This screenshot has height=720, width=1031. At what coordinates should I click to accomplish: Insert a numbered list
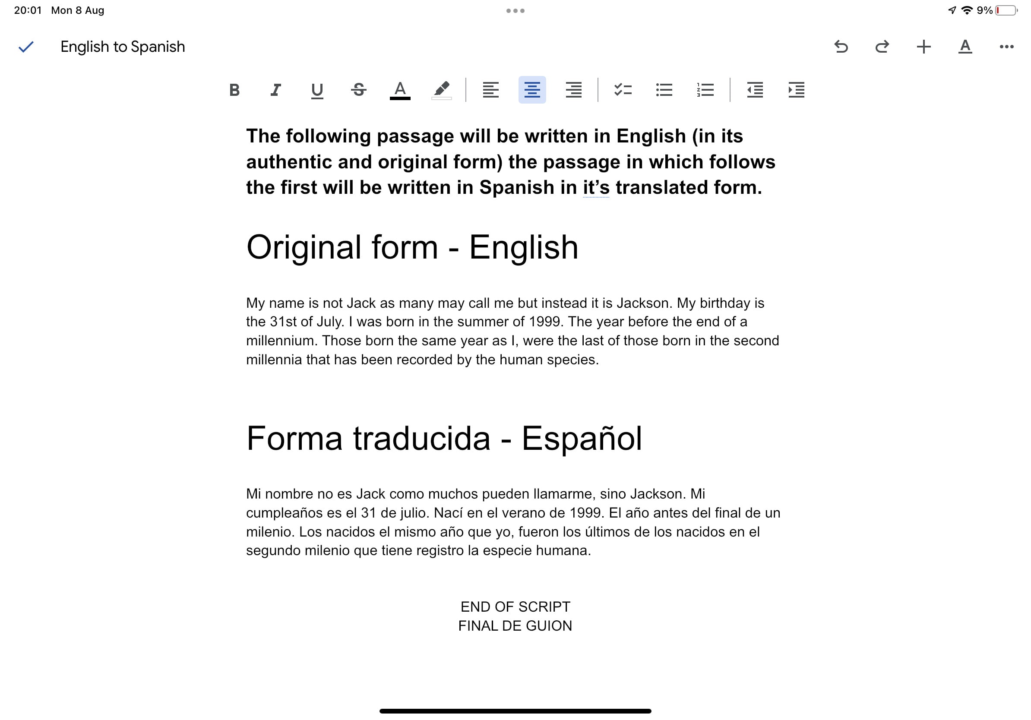click(705, 90)
